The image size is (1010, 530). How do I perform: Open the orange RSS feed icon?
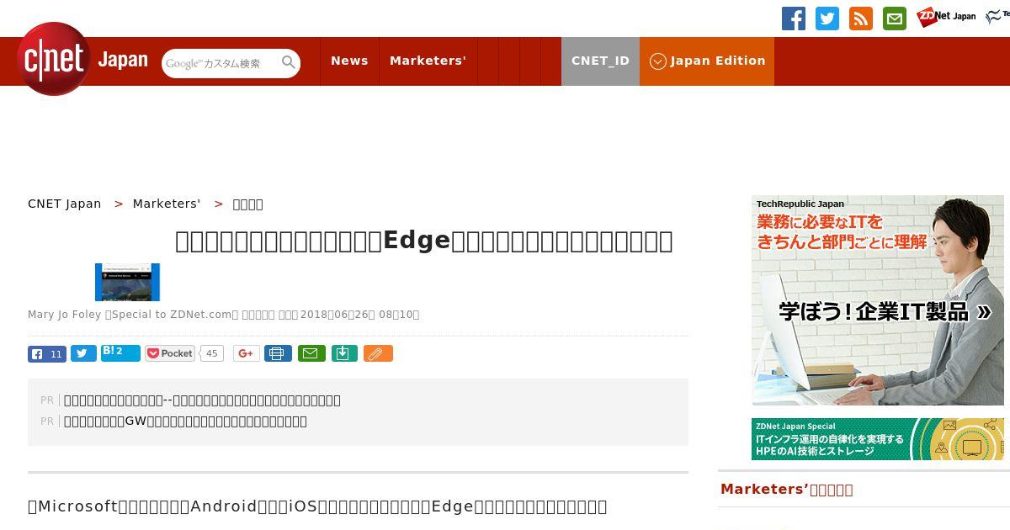(x=861, y=19)
